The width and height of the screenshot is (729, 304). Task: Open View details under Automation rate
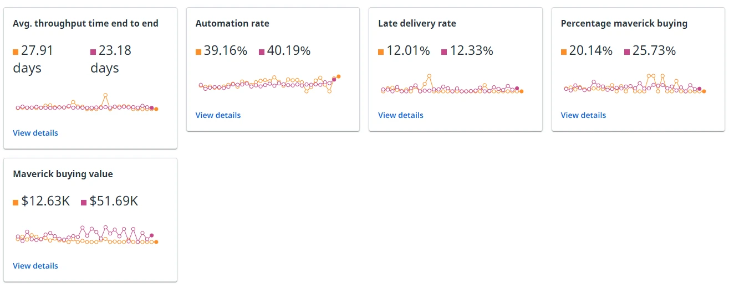click(x=218, y=115)
